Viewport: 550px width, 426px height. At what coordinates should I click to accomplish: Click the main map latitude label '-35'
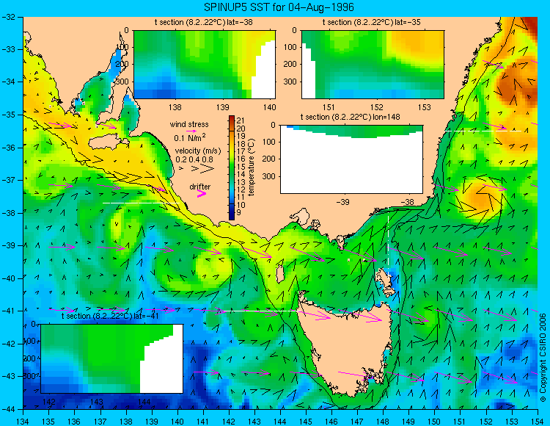click(8, 115)
